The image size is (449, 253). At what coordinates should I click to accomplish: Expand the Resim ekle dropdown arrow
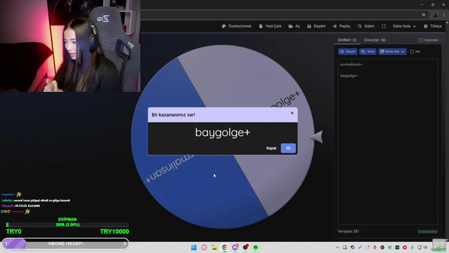pos(403,52)
